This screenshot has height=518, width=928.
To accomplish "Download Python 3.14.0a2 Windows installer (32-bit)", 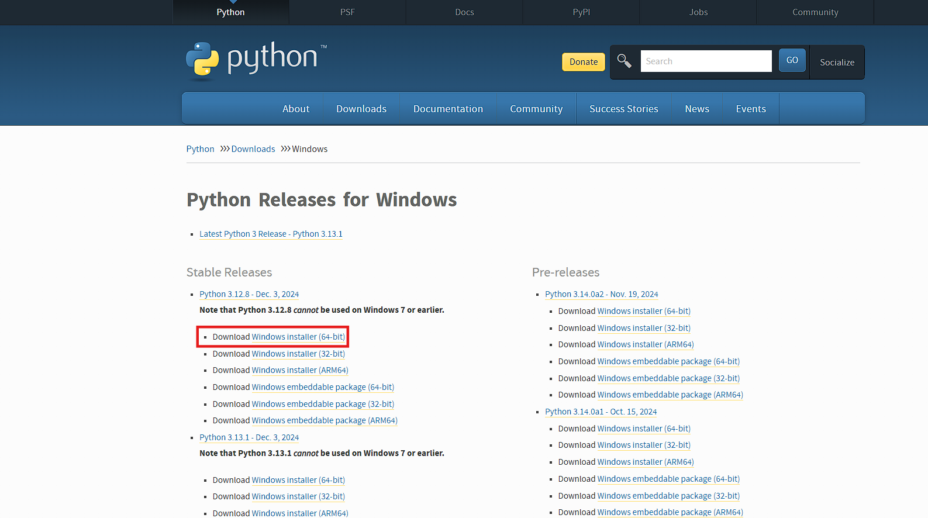I will (644, 328).
